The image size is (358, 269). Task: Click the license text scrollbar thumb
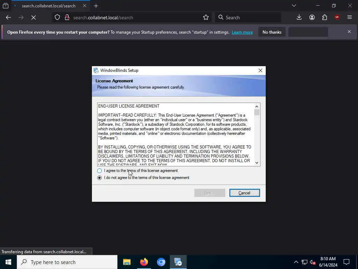tap(257, 112)
